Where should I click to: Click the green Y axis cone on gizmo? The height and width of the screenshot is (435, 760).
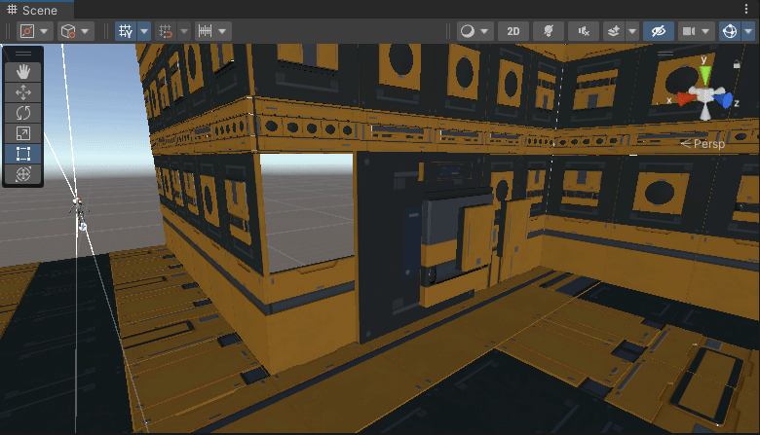[x=705, y=76]
